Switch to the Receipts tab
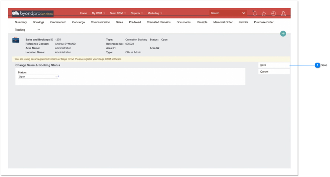This screenshot has height=177, width=330. coord(202,22)
